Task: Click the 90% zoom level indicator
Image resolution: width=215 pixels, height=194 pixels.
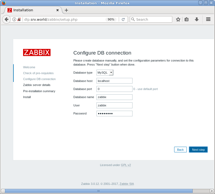Action: (x=111, y=19)
